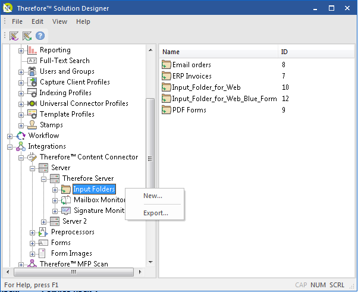Expand the Reporting tree node
This screenshot has width=358, height=292.
pyautogui.click(x=21, y=51)
